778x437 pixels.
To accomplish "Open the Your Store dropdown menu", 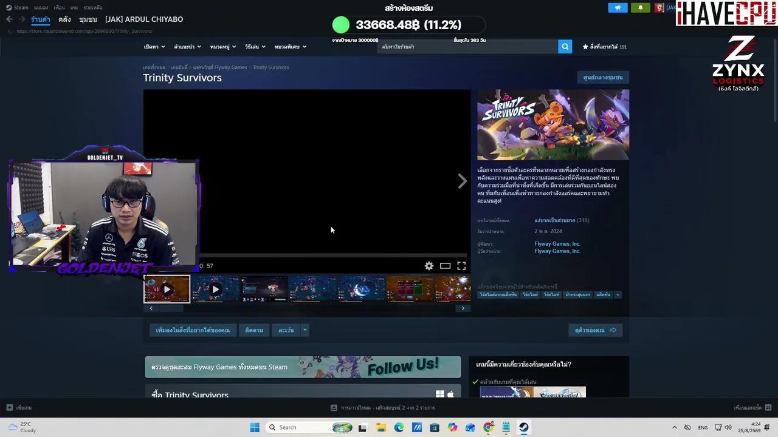I will coord(154,47).
